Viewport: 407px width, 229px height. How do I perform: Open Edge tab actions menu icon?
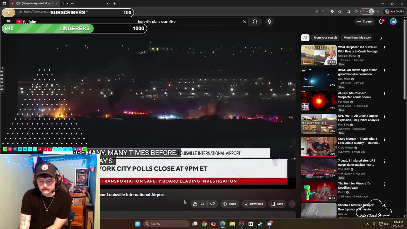(4, 3)
